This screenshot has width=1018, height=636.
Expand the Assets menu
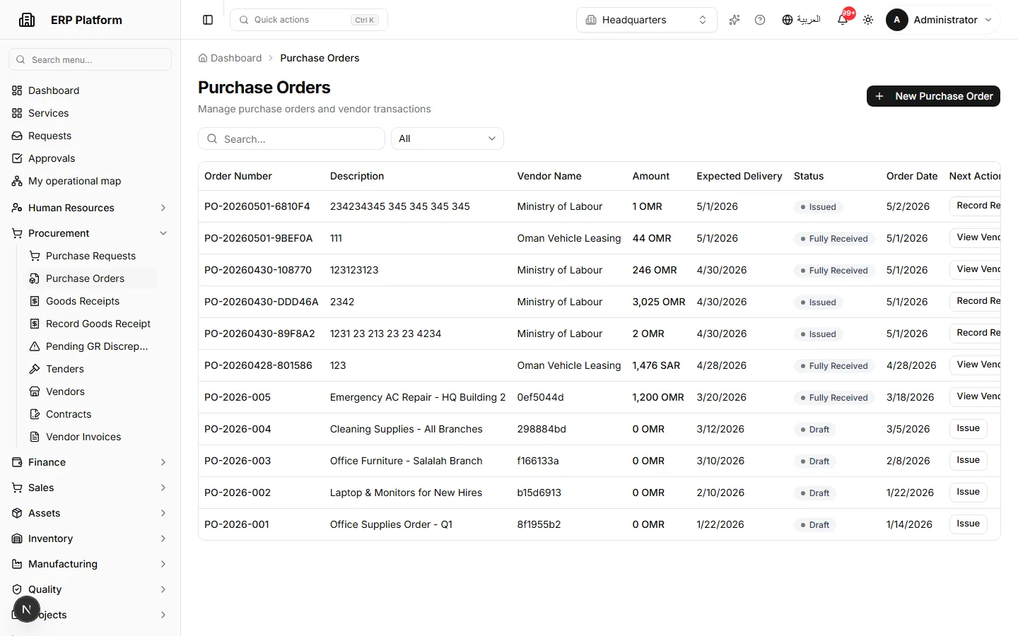pyautogui.click(x=90, y=513)
